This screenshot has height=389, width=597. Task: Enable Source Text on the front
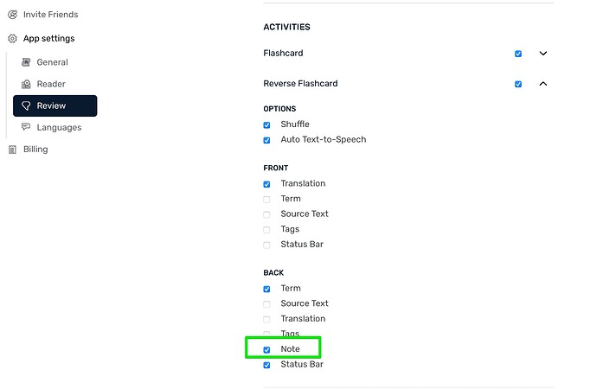(266, 214)
